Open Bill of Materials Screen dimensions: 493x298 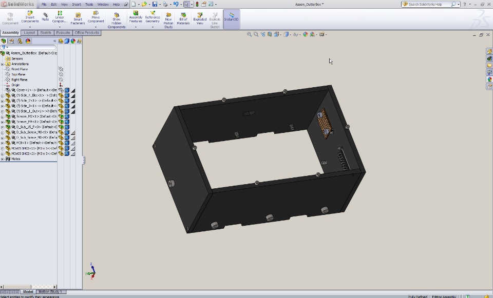tap(183, 19)
